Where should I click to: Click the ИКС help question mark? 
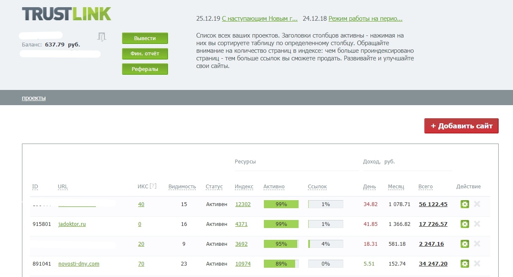pos(153,186)
